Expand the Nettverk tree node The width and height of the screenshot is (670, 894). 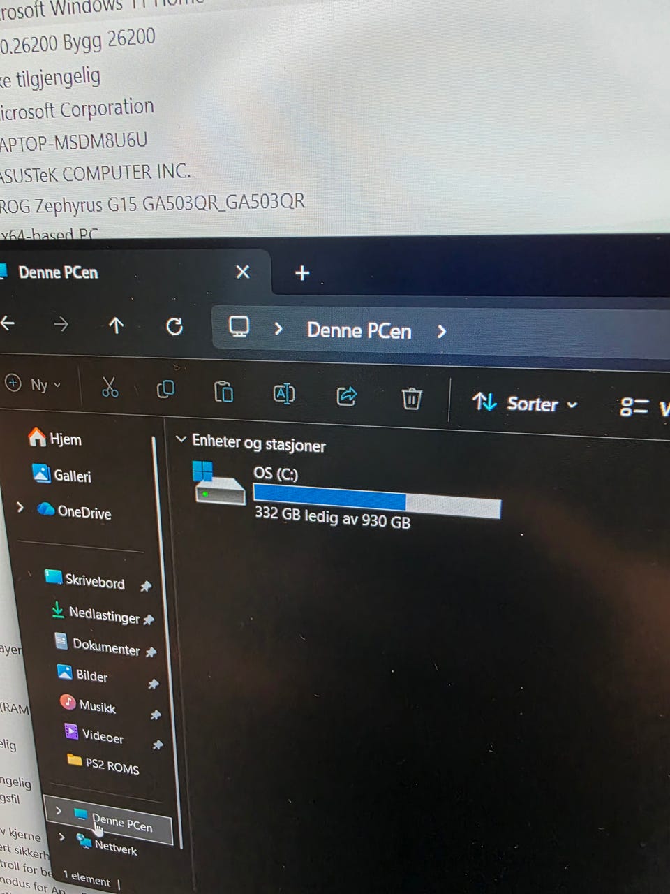62,837
